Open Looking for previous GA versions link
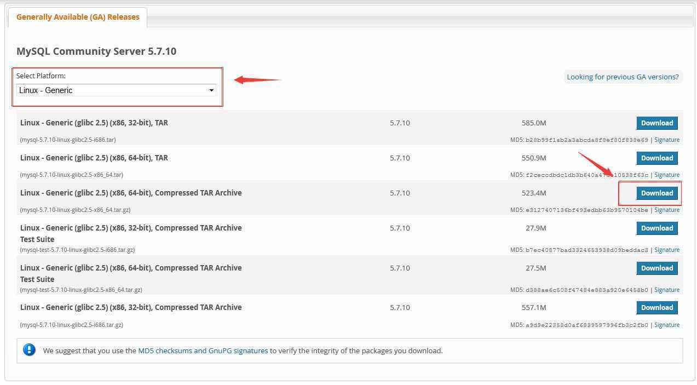This screenshot has height=385, width=697. (x=623, y=77)
